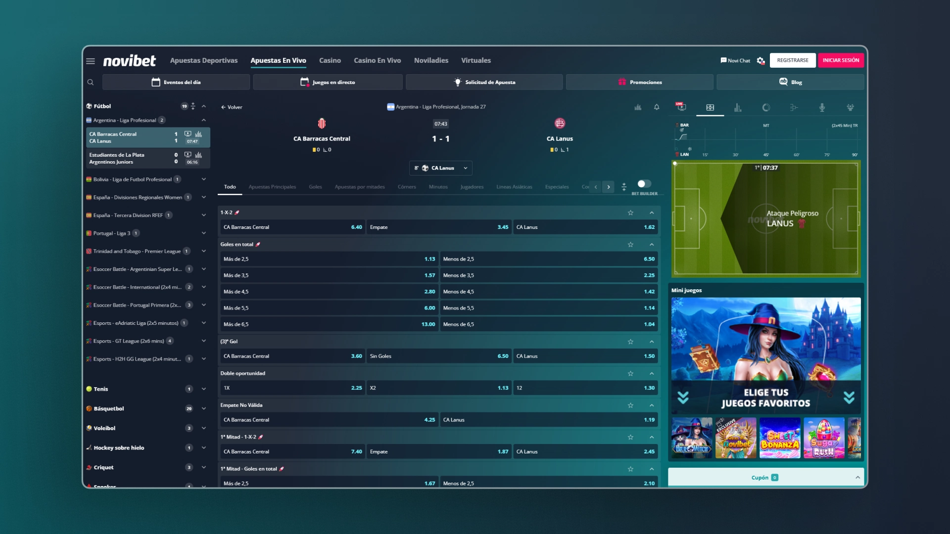Open the microphone commentary tab icon
Screen dimensions: 950x534
(822, 107)
